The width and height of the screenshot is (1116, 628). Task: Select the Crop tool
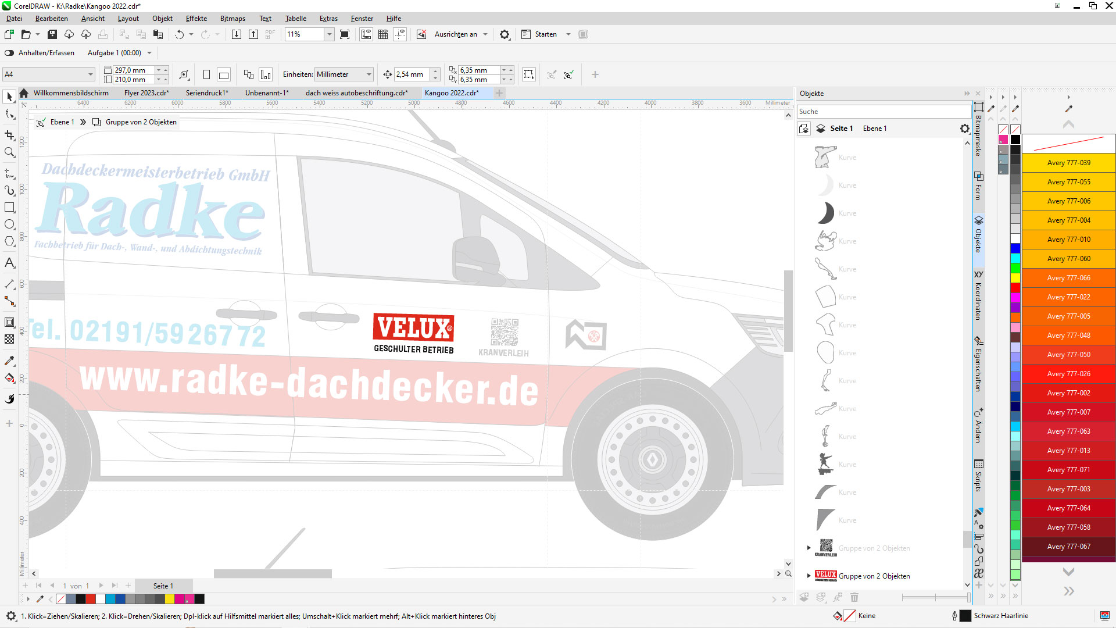tap(9, 135)
